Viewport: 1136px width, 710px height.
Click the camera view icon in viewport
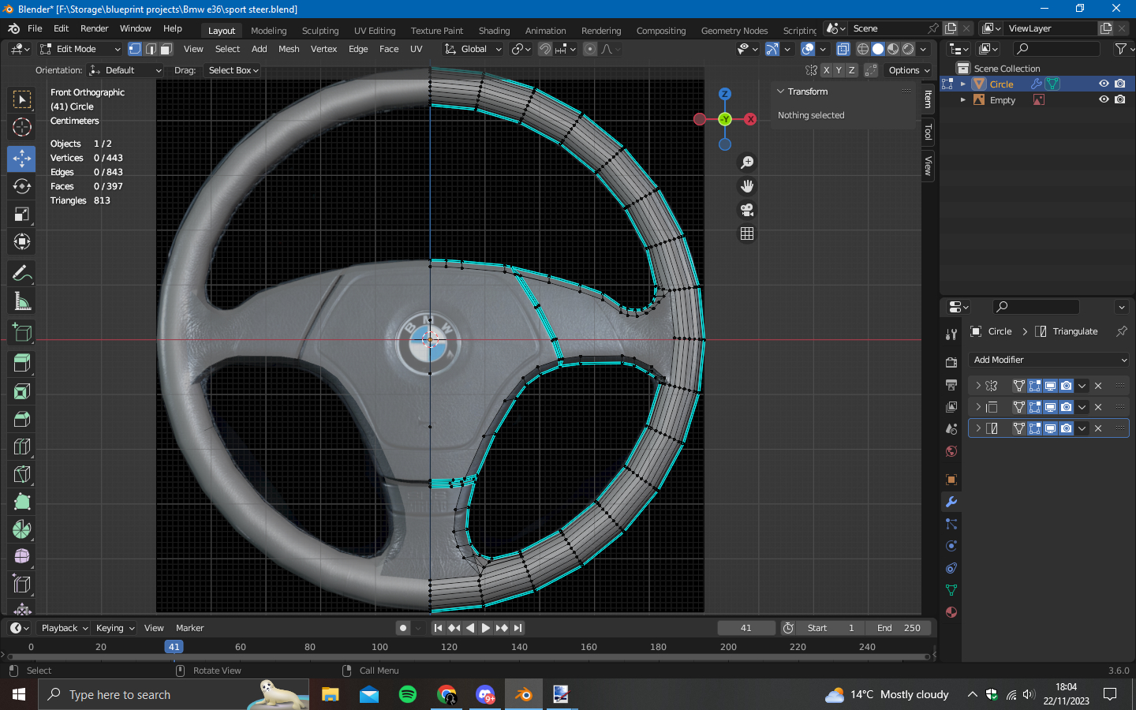746,210
